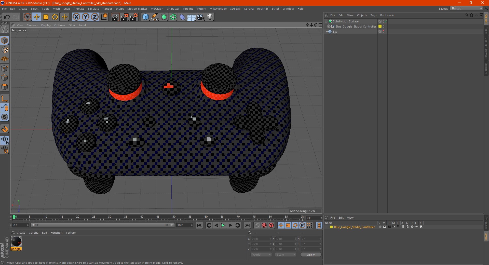Viewport: 489px width, 265px height.
Task: Select the spline Pen tool
Action: pyautogui.click(x=155, y=17)
